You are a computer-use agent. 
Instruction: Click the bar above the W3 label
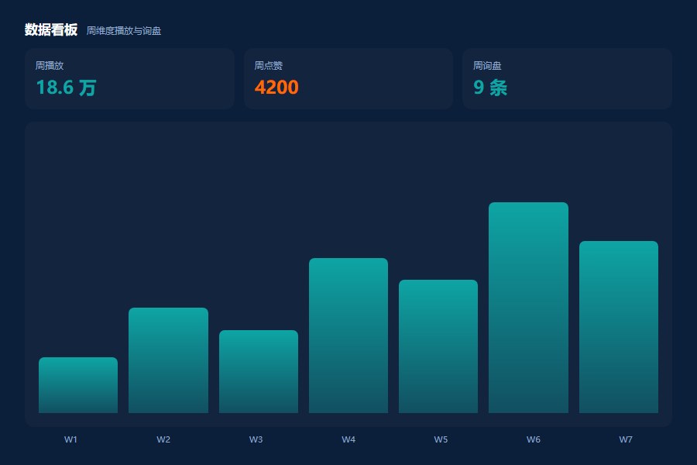point(259,371)
